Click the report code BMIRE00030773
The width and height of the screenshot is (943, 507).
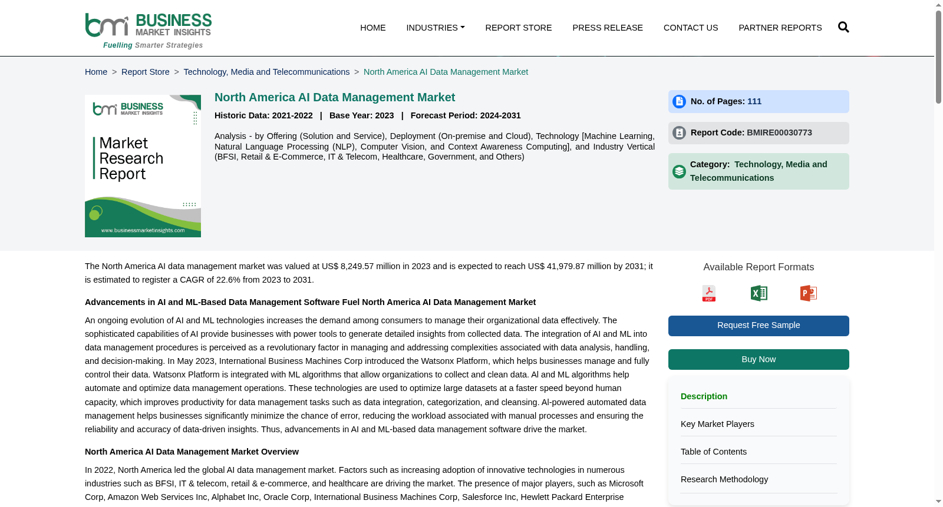click(779, 132)
